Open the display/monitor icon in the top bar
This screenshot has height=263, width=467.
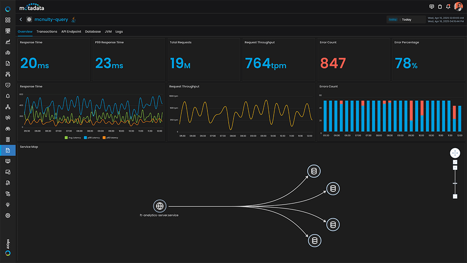pos(431,7)
